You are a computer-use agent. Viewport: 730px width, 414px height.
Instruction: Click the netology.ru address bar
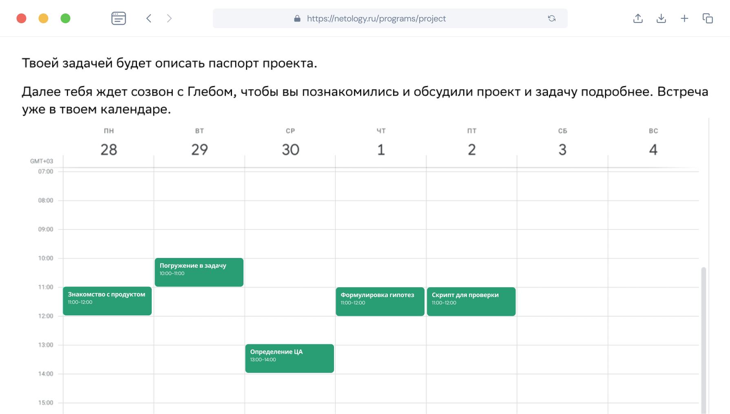pos(376,18)
